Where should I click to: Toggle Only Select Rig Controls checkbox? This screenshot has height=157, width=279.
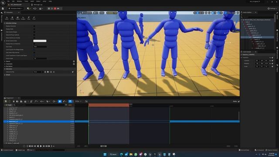[34, 52]
